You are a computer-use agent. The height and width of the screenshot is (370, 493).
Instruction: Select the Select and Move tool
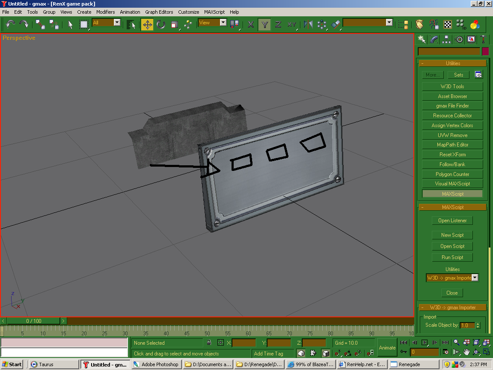147,24
